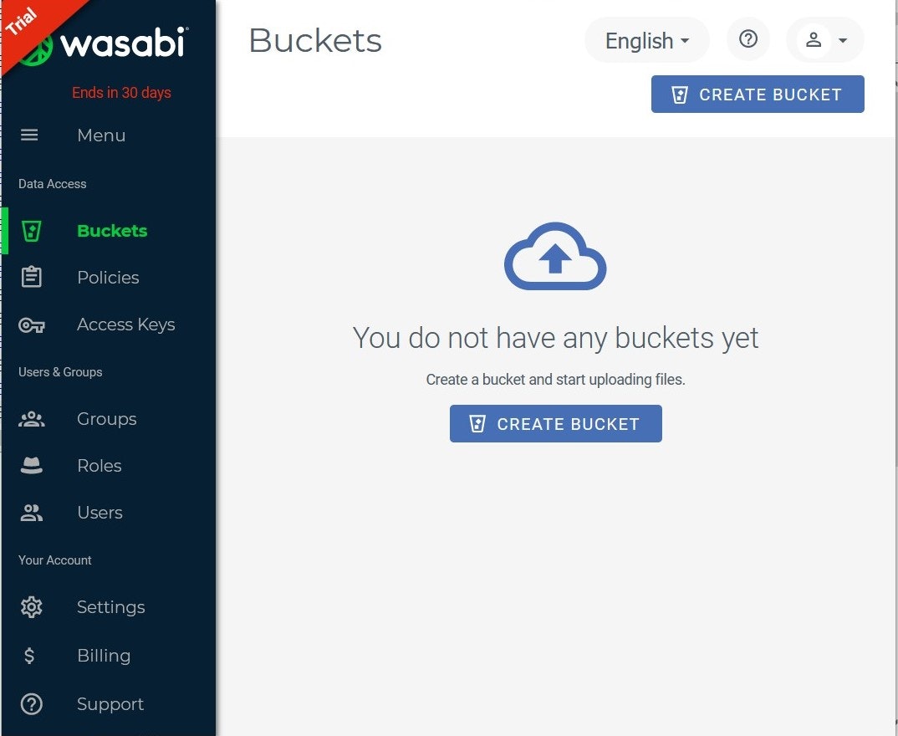Click the Settings gear icon
The height and width of the screenshot is (736, 898).
point(32,607)
